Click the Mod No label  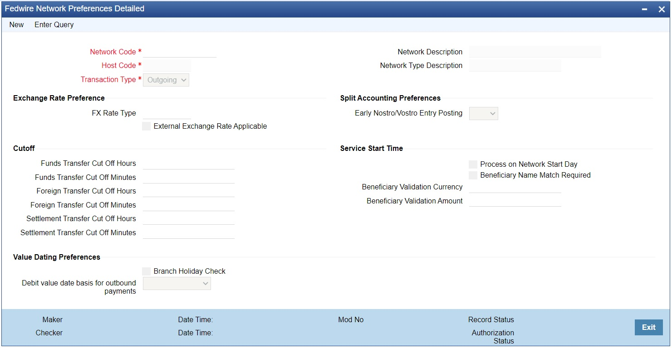(x=351, y=319)
